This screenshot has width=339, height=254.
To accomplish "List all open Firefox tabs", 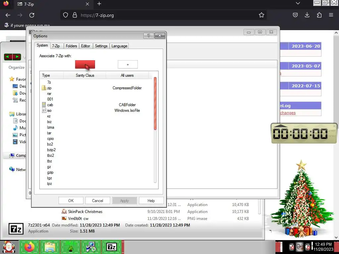I will 298,3.
